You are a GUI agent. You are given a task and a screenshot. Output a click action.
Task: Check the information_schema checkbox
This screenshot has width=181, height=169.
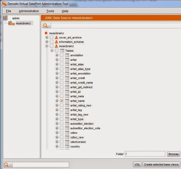coord(51,42)
